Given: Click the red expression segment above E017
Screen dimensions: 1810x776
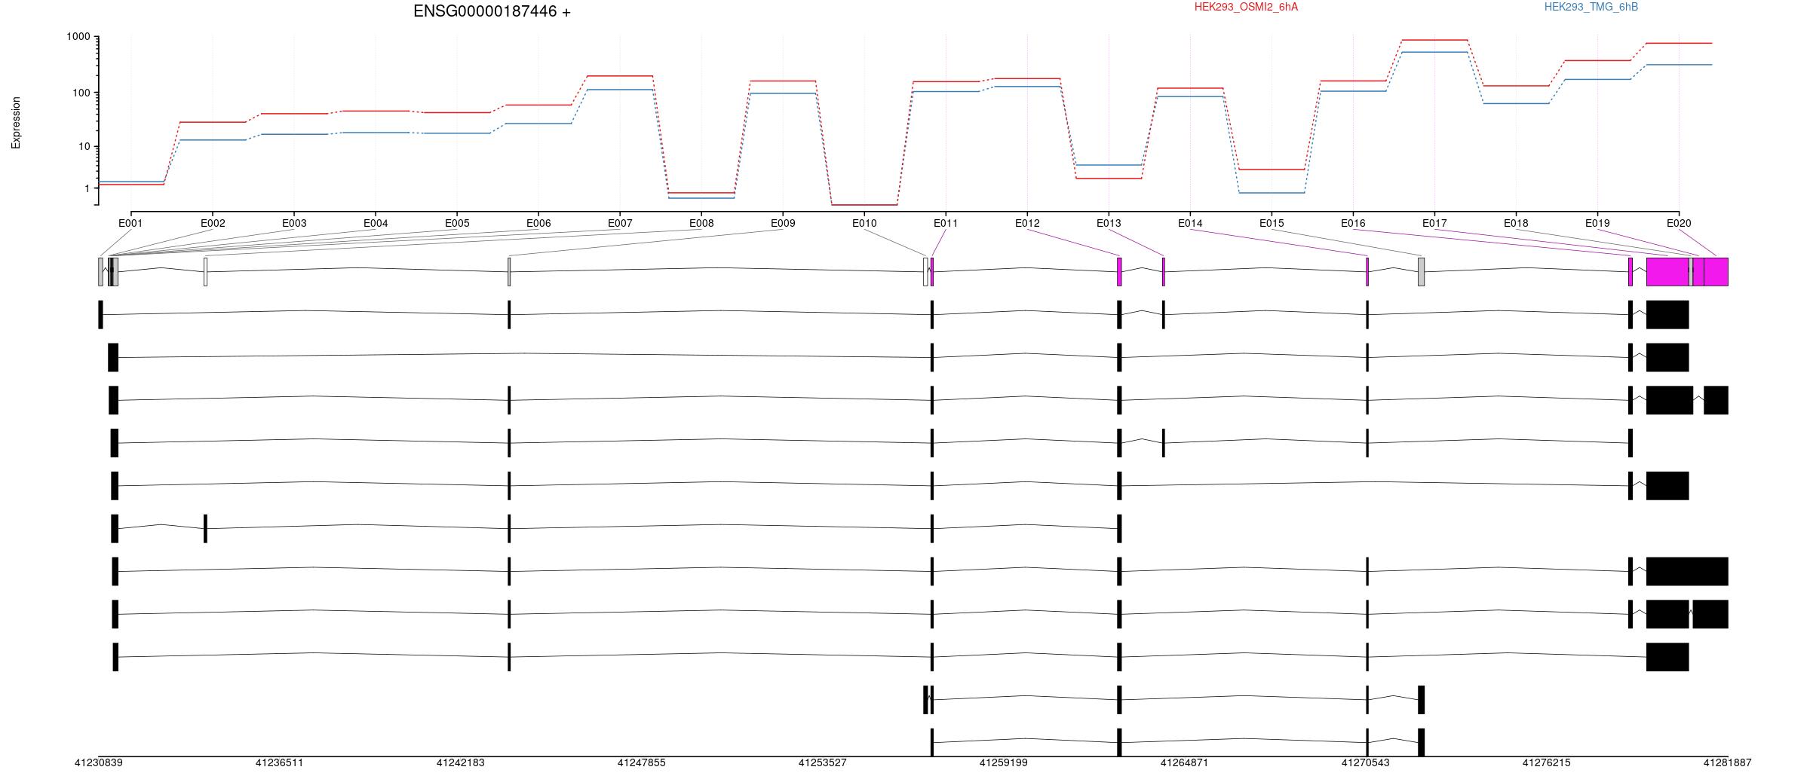Looking at the screenshot, I should 1434,40.
